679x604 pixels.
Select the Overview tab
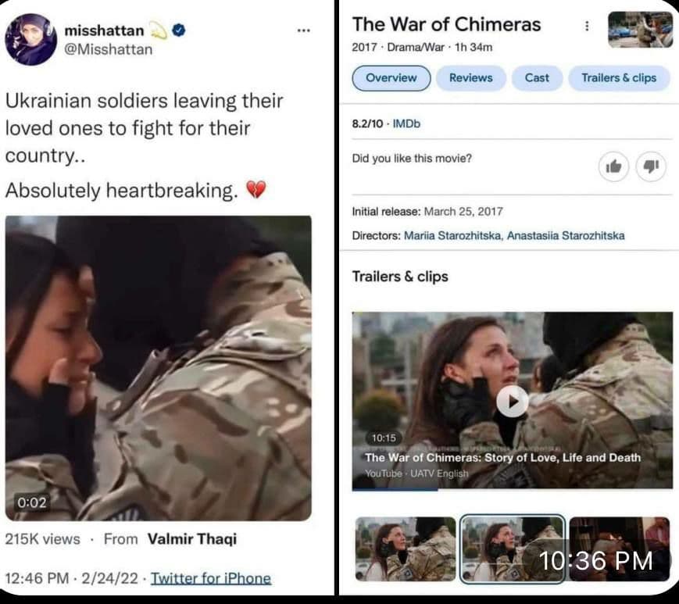pyautogui.click(x=391, y=78)
